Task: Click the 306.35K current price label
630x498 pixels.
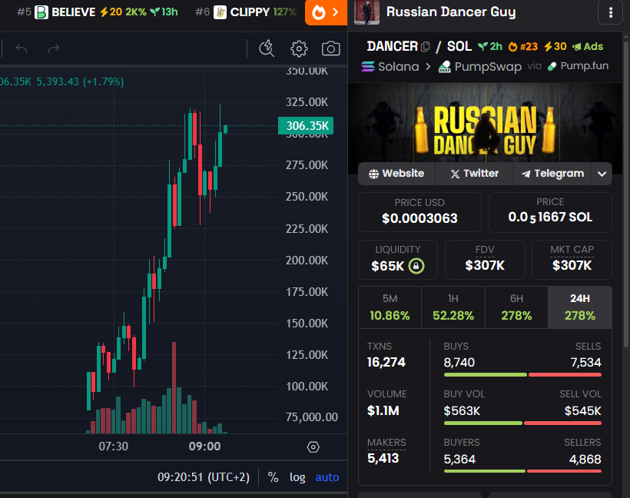Action: point(306,126)
